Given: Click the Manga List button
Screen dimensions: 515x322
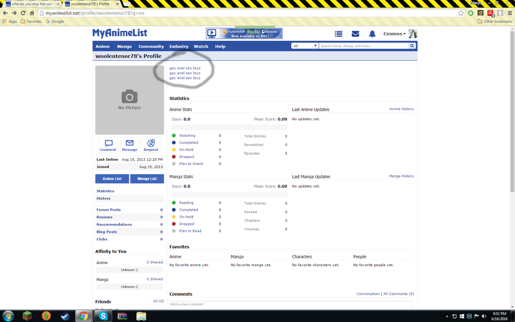Looking at the screenshot, I should (x=147, y=179).
